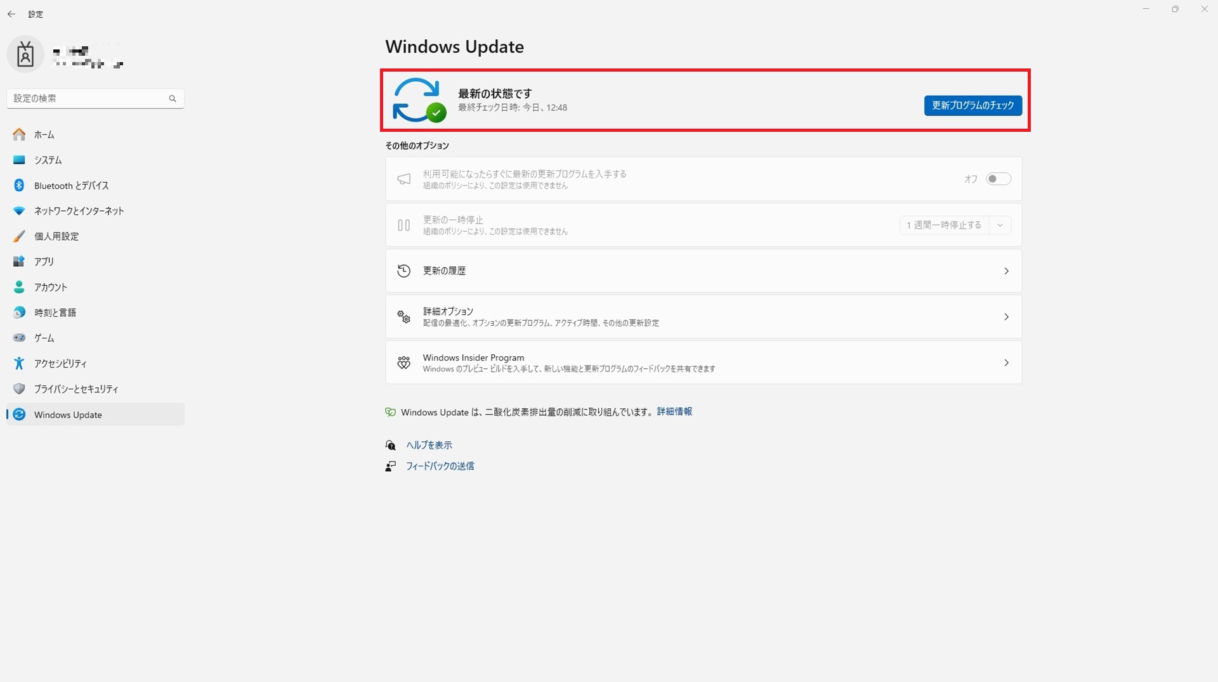Click the help icon beside ヘルプを表示
This screenshot has height=682, width=1218.
pyautogui.click(x=391, y=445)
